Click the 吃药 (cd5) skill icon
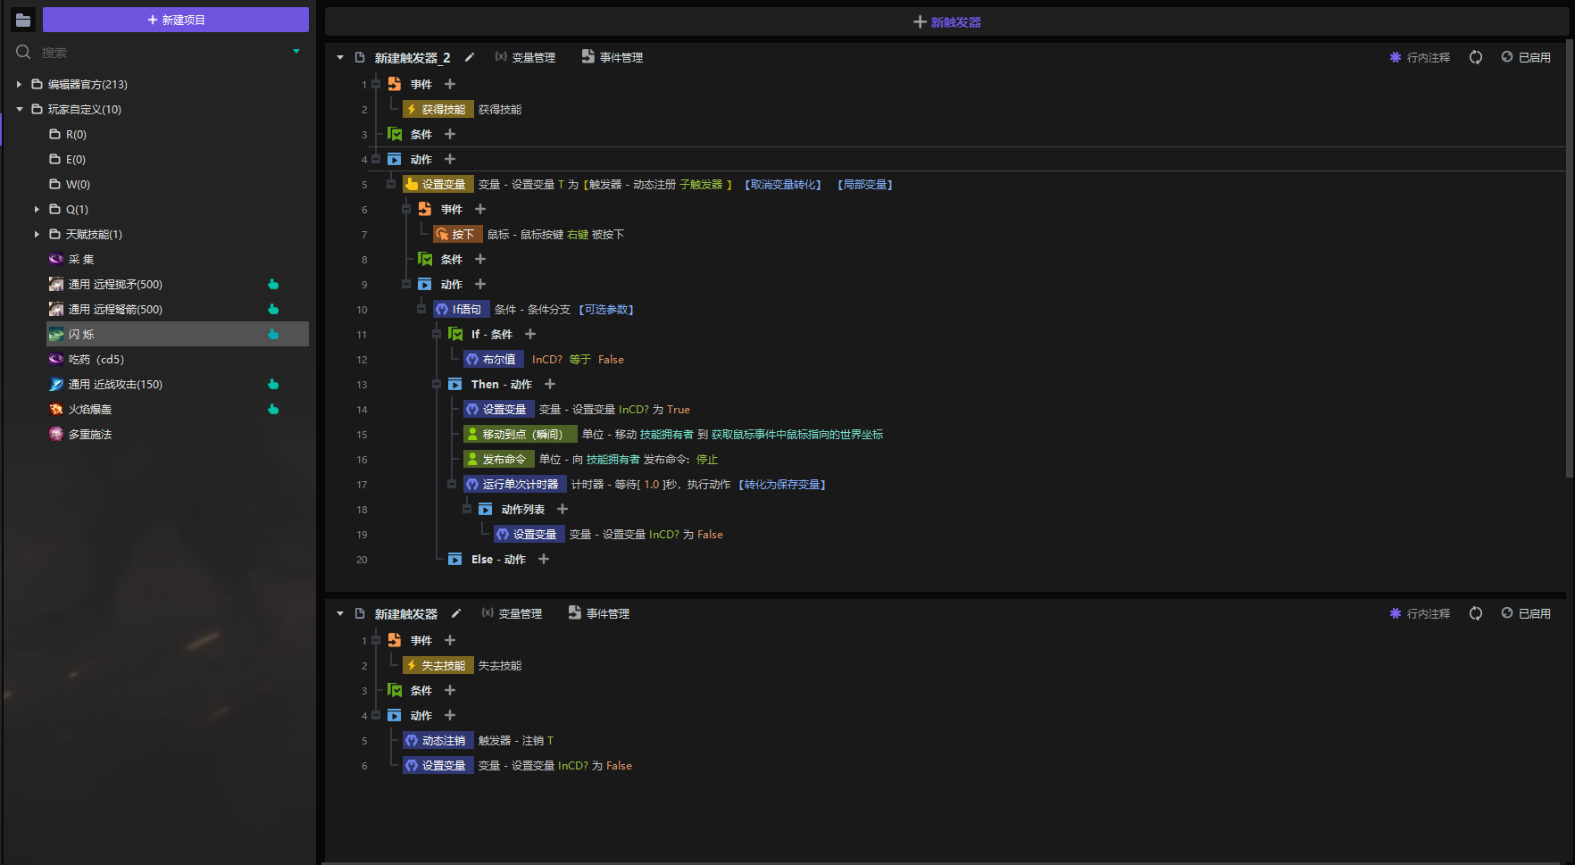The width and height of the screenshot is (1575, 865). point(56,360)
